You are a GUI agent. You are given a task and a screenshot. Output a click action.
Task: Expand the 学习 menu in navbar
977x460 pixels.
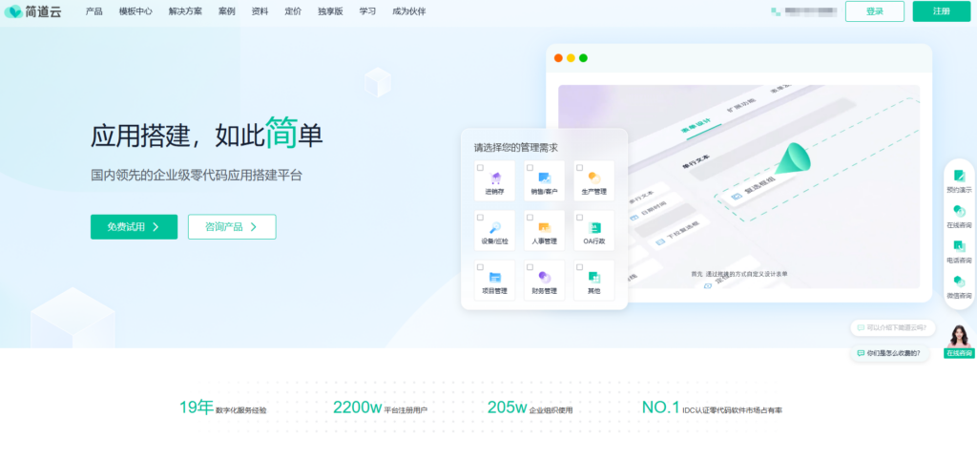(x=367, y=11)
